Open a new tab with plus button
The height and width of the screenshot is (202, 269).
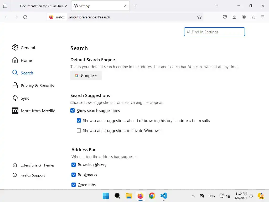pos(135,6)
